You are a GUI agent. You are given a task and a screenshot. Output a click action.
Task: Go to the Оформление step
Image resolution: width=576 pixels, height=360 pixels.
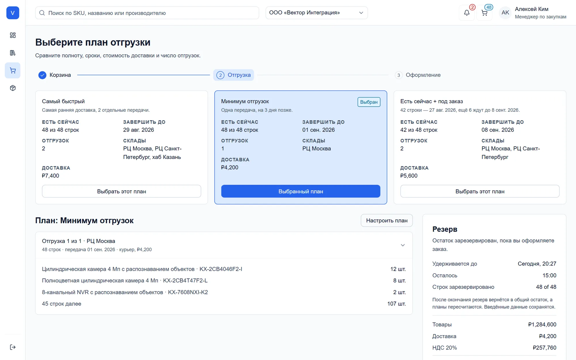pos(418,75)
